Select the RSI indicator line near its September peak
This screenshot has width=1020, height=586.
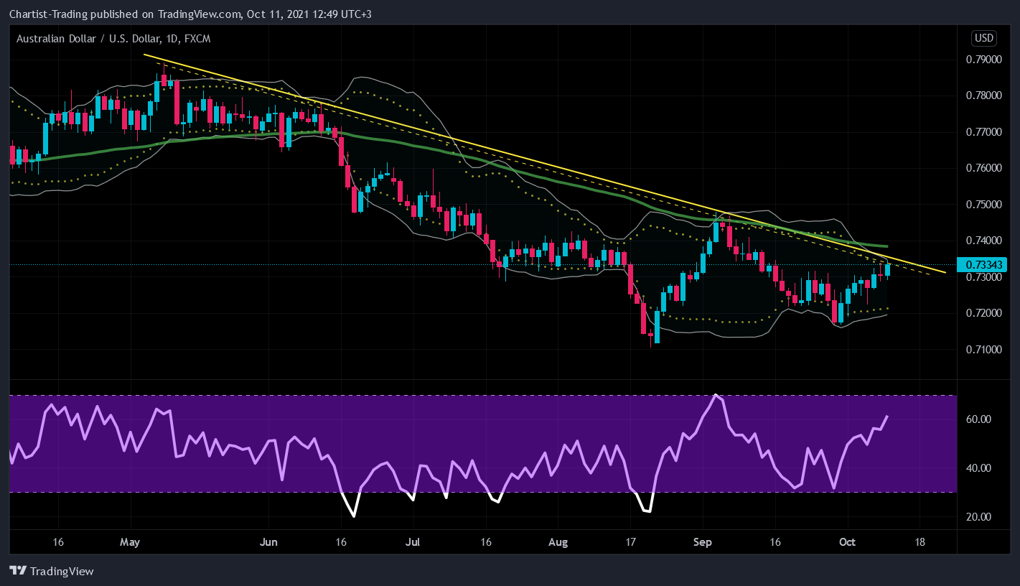click(x=716, y=396)
